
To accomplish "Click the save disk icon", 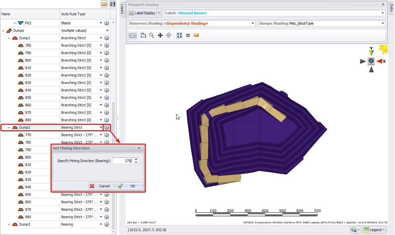I will coord(113,4).
